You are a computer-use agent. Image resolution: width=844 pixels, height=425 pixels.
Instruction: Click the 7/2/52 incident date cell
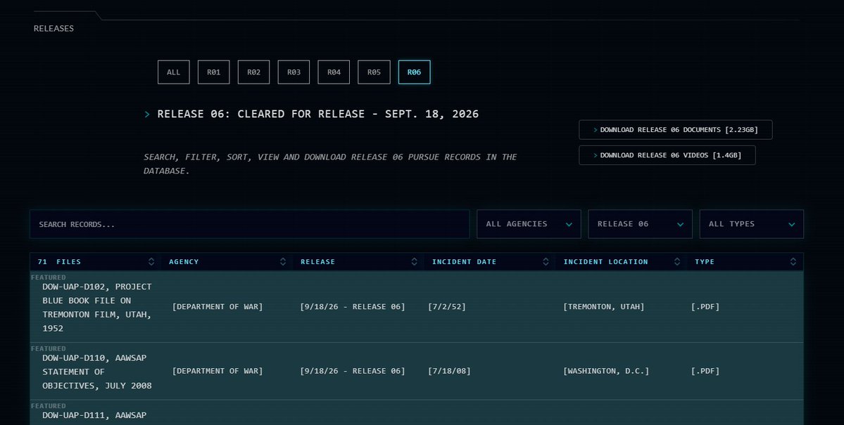[447, 307]
